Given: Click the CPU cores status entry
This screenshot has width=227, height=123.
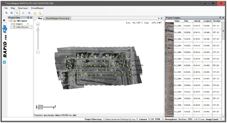Looking at the screenshot, I should 196,119.
